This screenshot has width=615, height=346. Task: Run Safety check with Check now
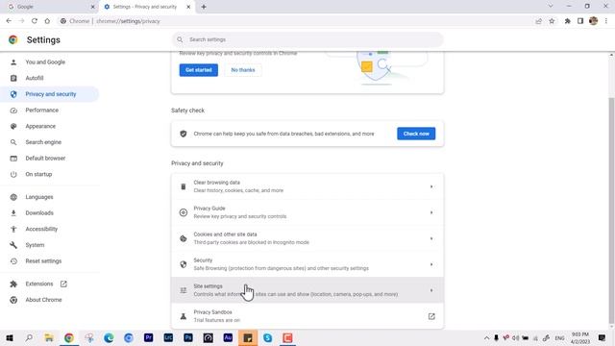tap(416, 134)
